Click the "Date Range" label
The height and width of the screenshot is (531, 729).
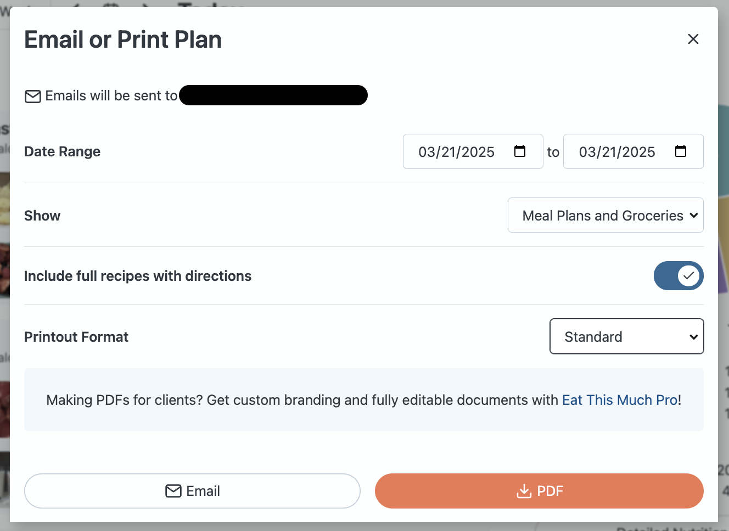pos(63,151)
